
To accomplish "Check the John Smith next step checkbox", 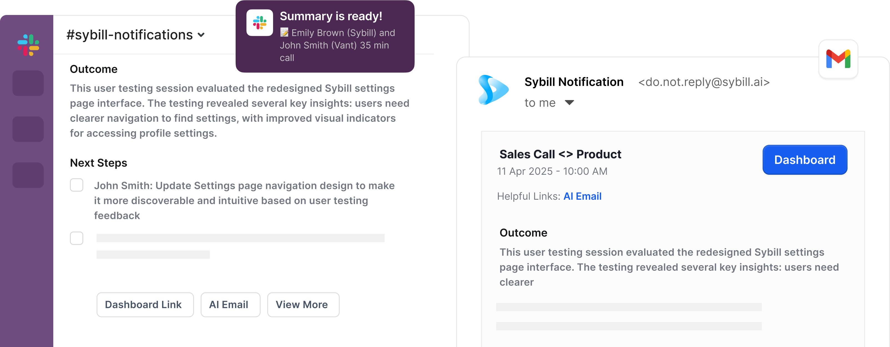I will 77,185.
